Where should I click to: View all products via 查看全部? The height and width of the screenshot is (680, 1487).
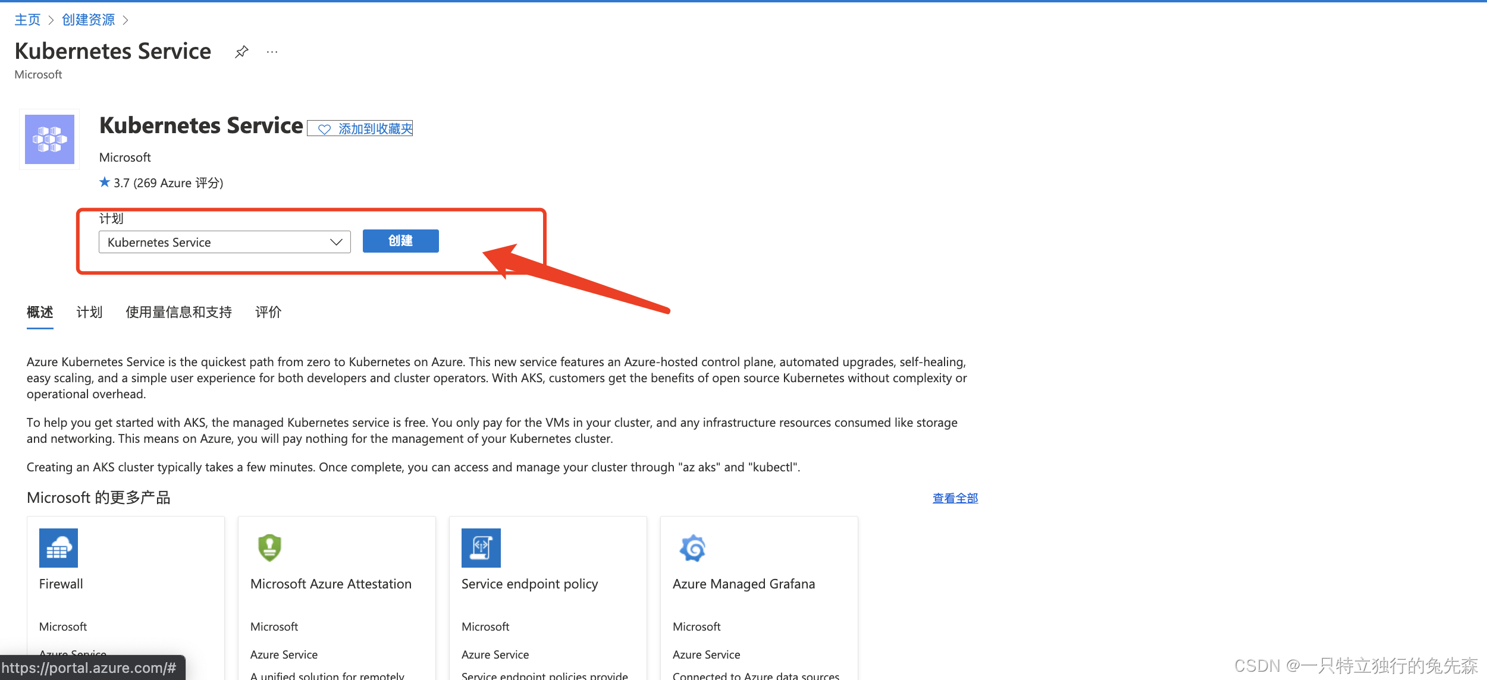955,498
